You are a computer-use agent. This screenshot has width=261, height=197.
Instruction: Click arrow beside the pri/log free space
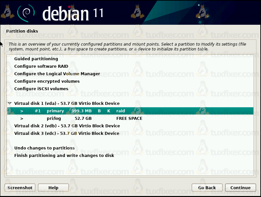(22, 119)
